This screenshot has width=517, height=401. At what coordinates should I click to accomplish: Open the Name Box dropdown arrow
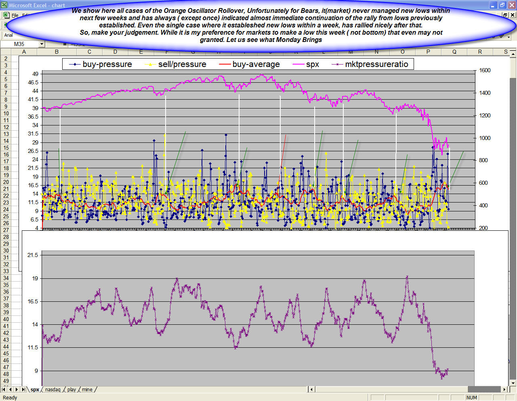tap(42, 44)
